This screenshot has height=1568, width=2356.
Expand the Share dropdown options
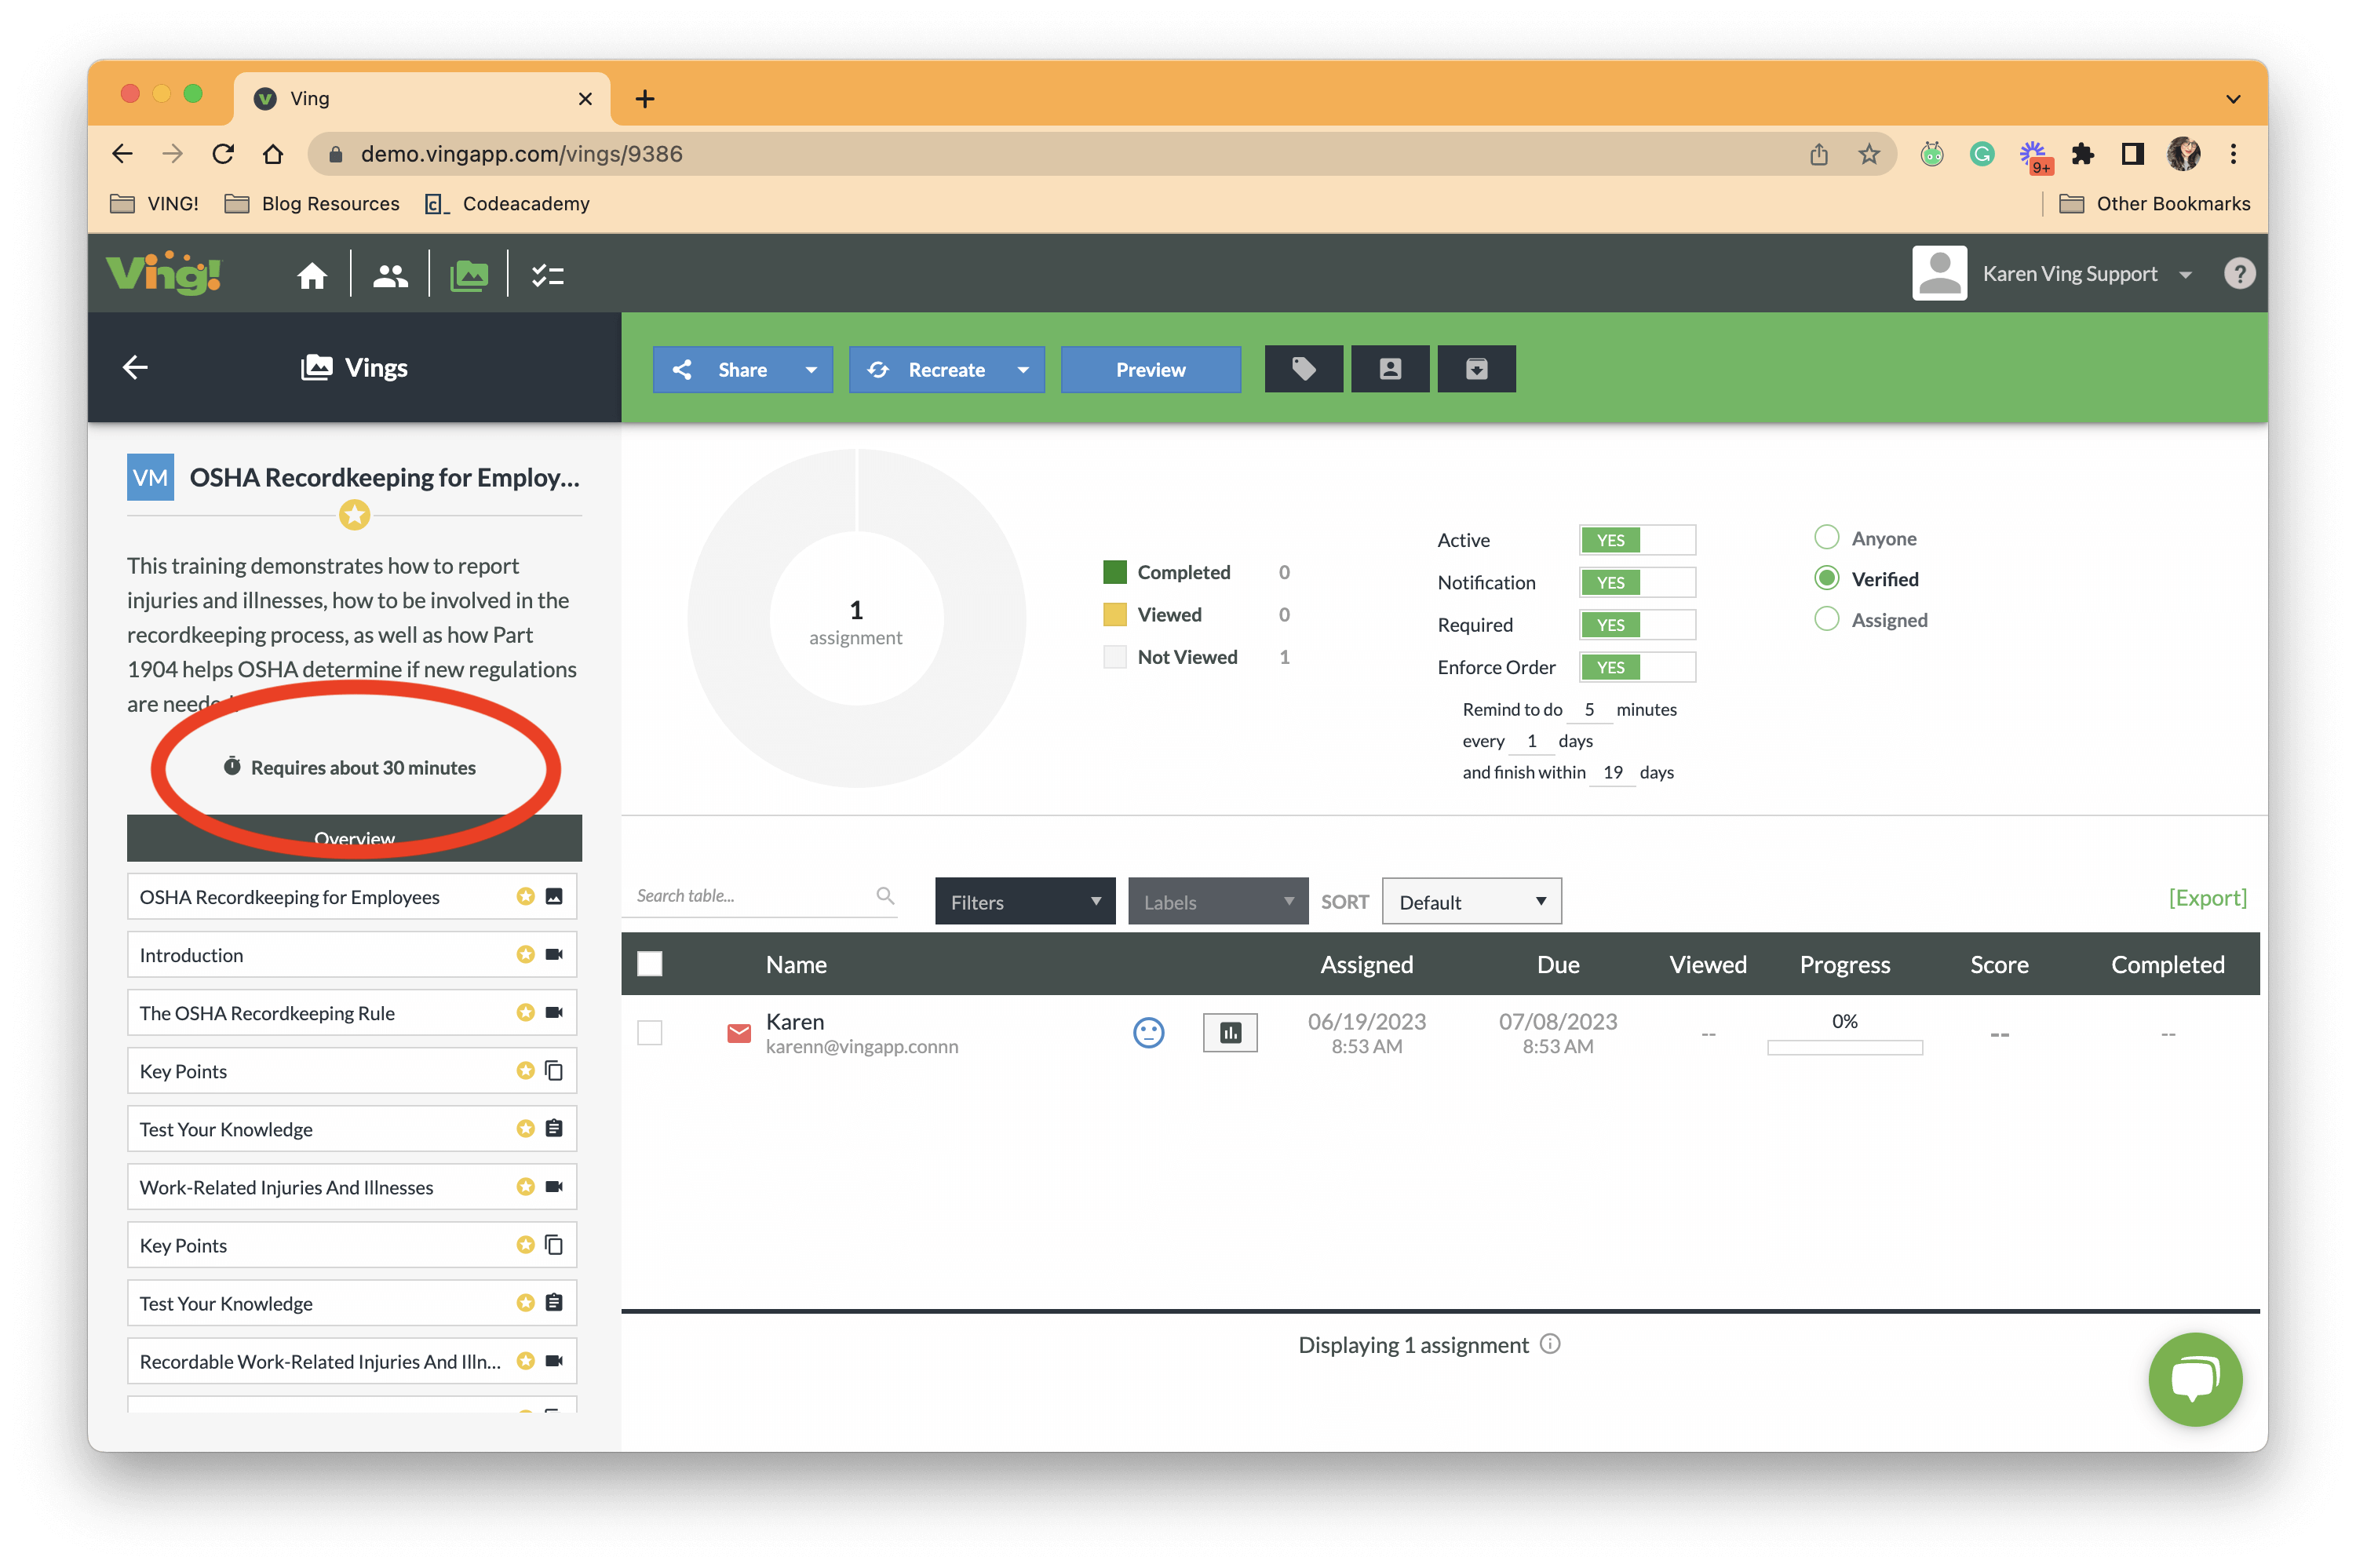click(807, 370)
